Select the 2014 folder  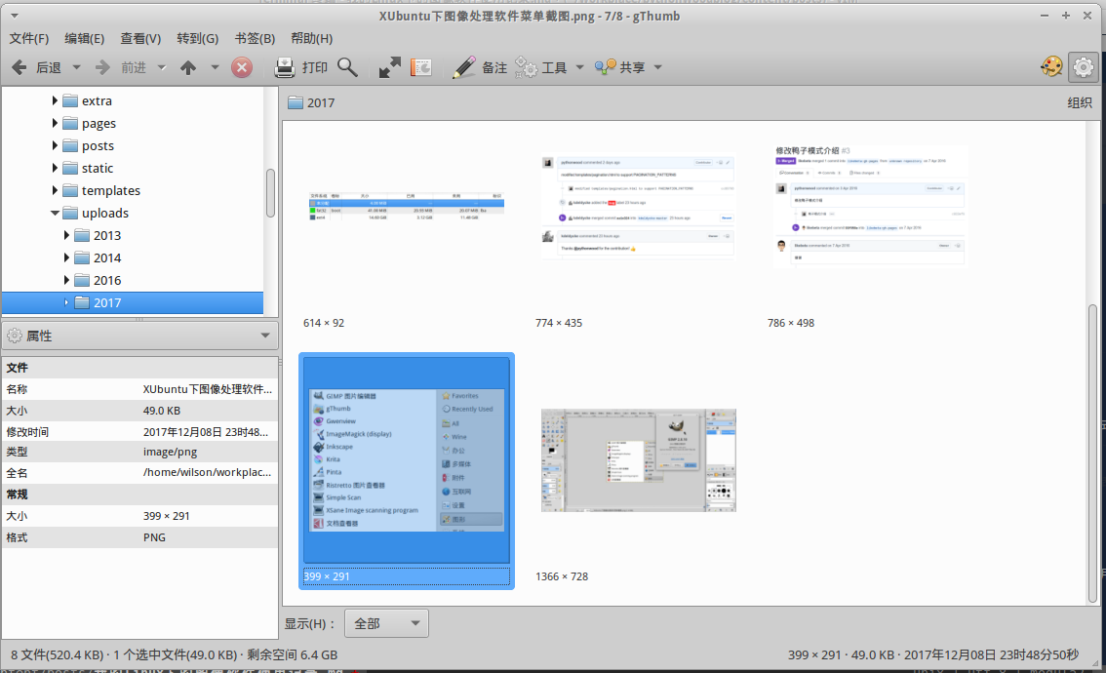(107, 258)
